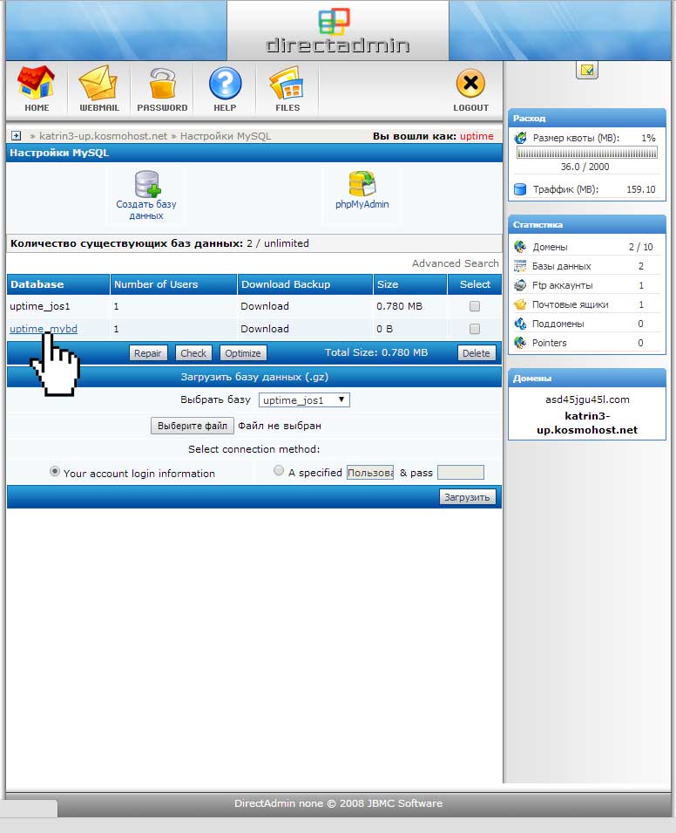The height and width of the screenshot is (833, 676).
Task: Click the specified username input field
Action: (x=370, y=472)
